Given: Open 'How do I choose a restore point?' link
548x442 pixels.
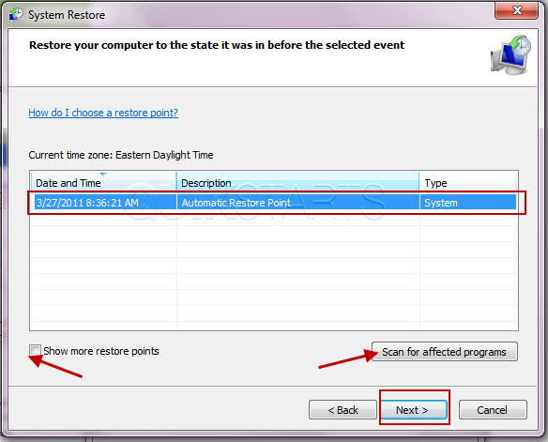Looking at the screenshot, I should [103, 113].
